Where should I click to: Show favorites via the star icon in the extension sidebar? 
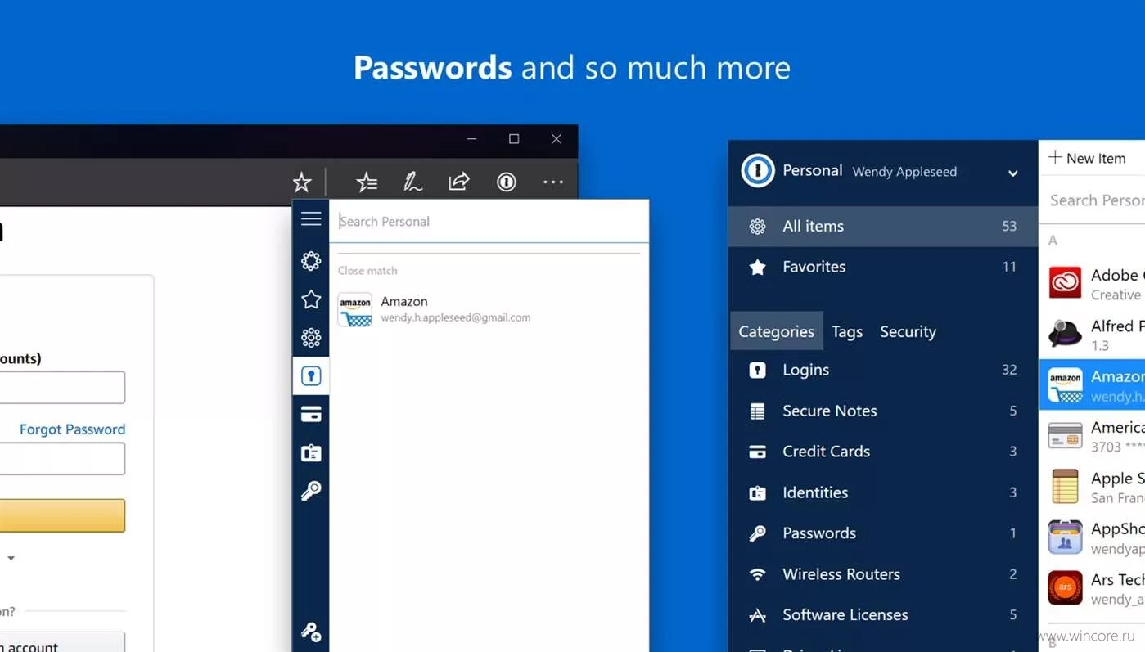(311, 299)
